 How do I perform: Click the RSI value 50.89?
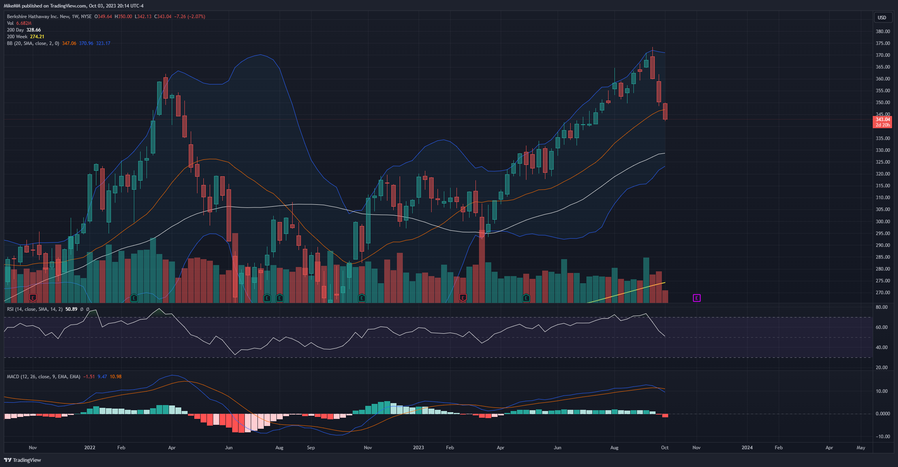(x=71, y=309)
